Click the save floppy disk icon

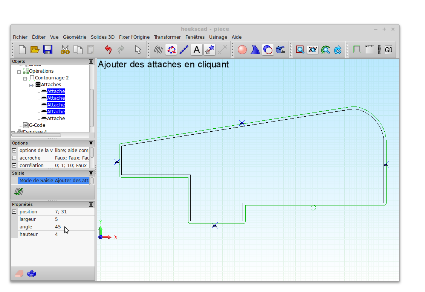pos(48,50)
